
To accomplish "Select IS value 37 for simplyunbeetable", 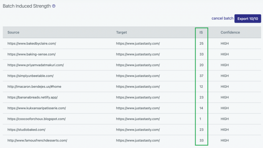I will (201, 76).
